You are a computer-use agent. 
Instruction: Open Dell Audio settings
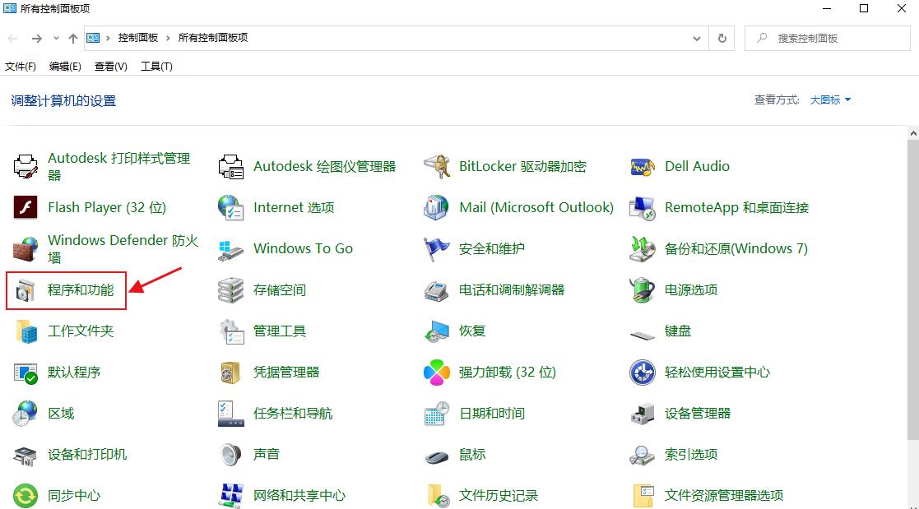pos(697,165)
